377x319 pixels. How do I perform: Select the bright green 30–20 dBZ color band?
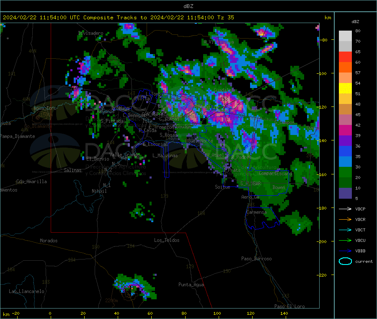click(x=345, y=172)
